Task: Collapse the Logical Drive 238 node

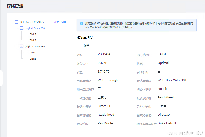Action: point(21,28)
